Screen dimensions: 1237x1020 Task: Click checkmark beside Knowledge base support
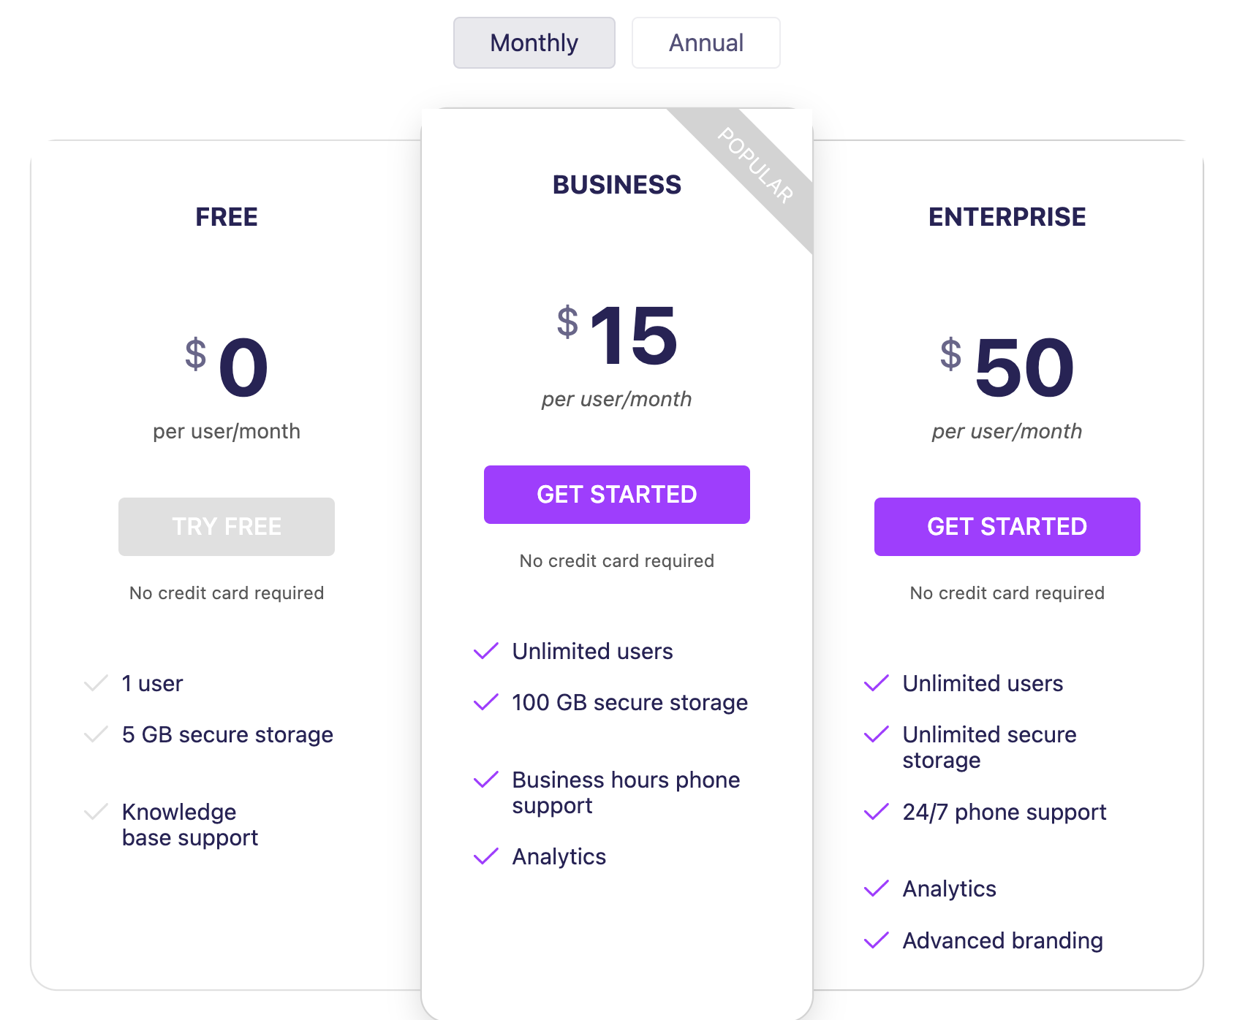point(97,812)
